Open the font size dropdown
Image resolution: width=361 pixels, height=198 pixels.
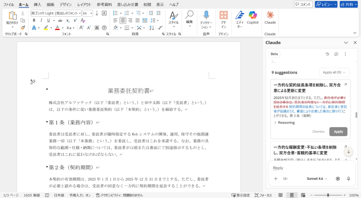point(91,13)
